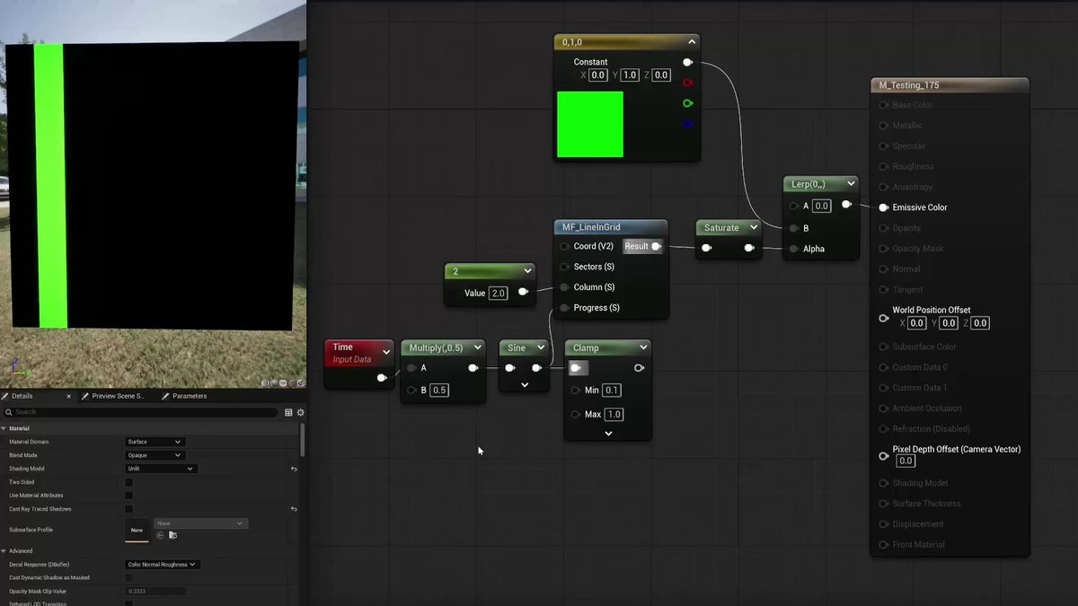
Task: Close the Details tab
Action: pyautogui.click(x=69, y=396)
